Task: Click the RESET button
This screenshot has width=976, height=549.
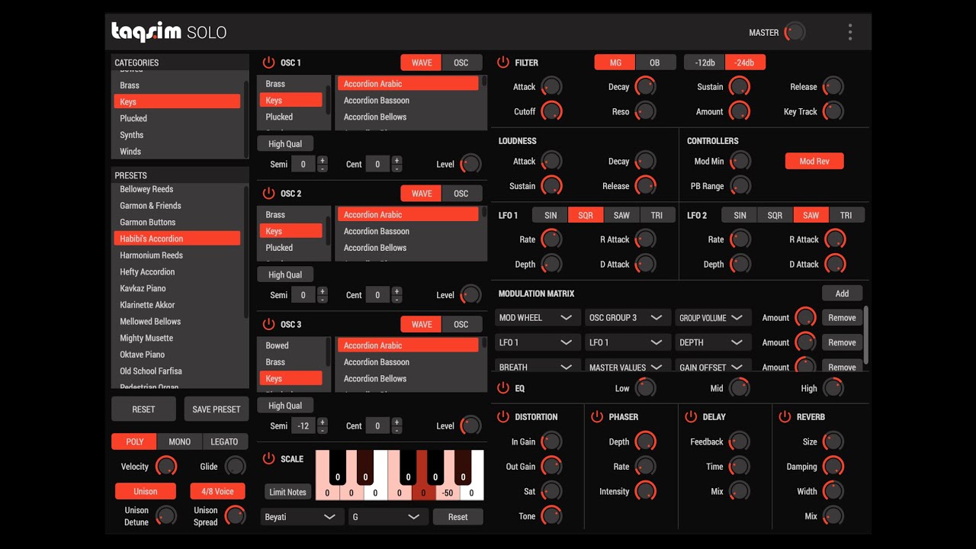Action: point(143,409)
